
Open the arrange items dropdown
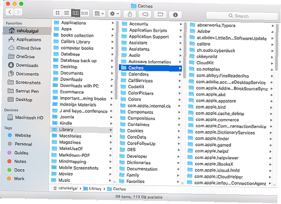click(x=99, y=13)
